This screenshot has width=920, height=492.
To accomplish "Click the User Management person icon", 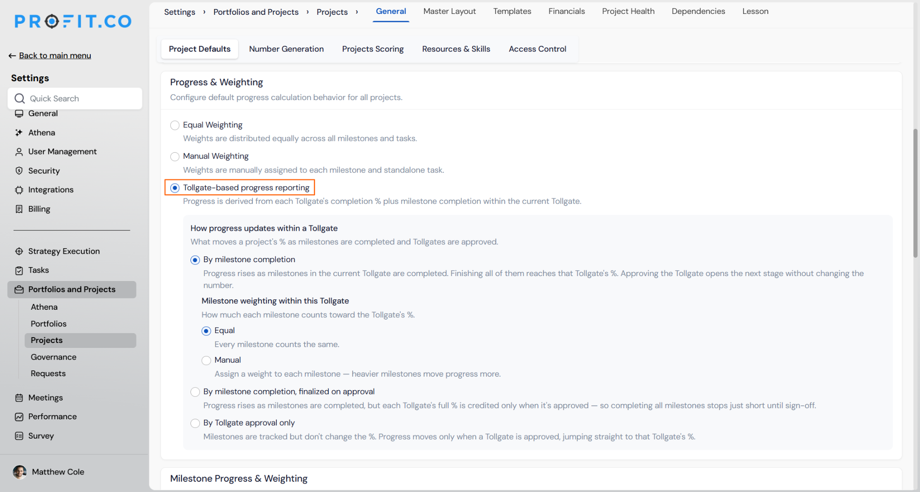I will click(x=19, y=152).
